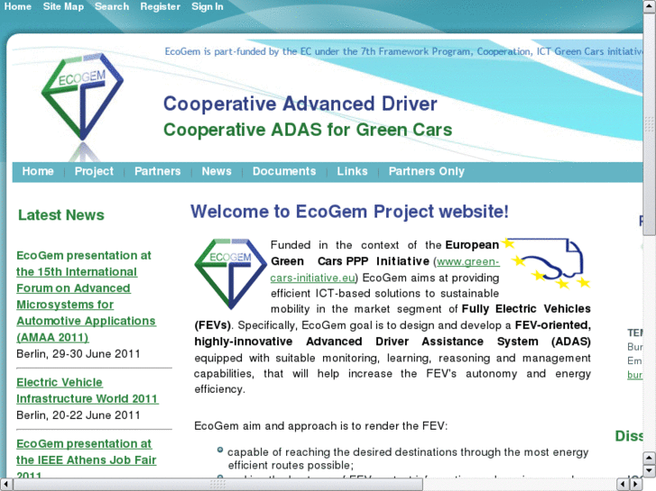Click the Welcome to EcoGem Project website heading
This screenshot has width=656, height=491.
[349, 212]
